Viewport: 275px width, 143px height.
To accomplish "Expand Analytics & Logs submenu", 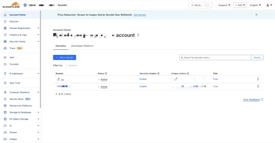I will point(38,35).
